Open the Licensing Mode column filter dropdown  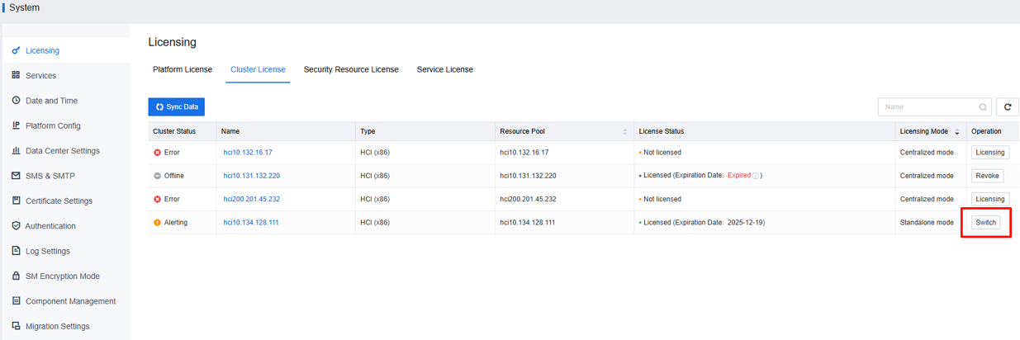point(957,133)
